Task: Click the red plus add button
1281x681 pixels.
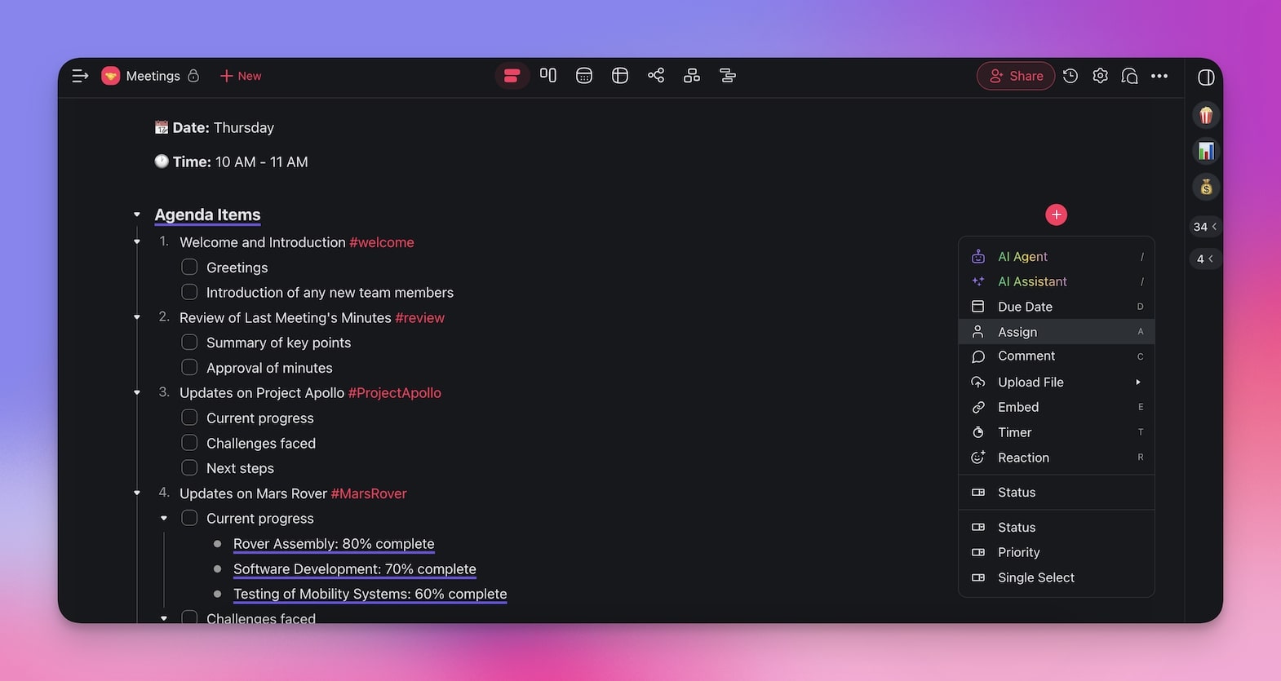Action: [x=1056, y=214]
